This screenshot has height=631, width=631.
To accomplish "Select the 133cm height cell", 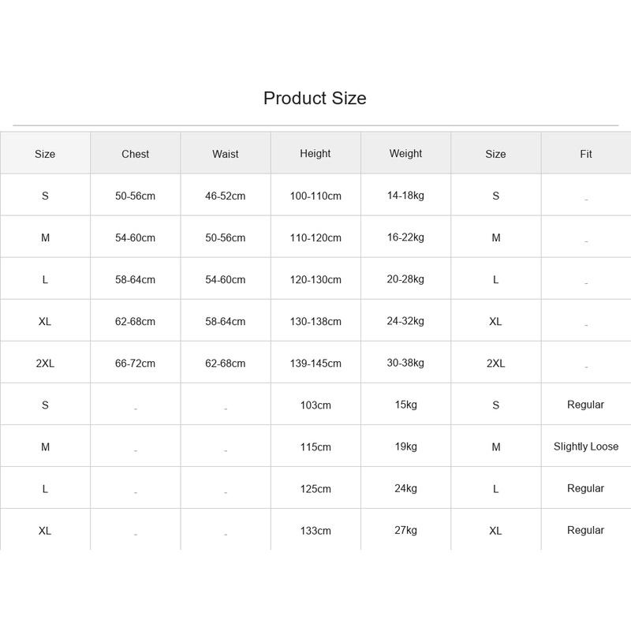I will (x=315, y=531).
